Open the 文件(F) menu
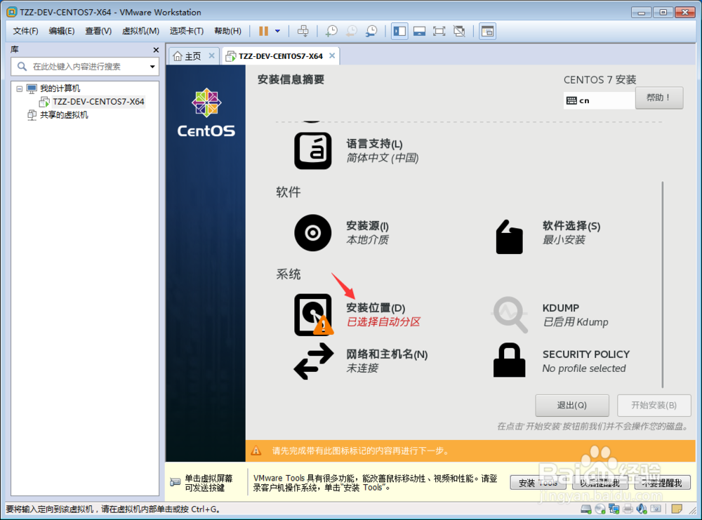 point(25,31)
